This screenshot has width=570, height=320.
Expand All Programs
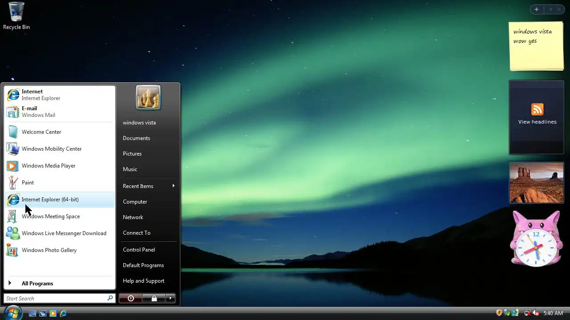60,283
